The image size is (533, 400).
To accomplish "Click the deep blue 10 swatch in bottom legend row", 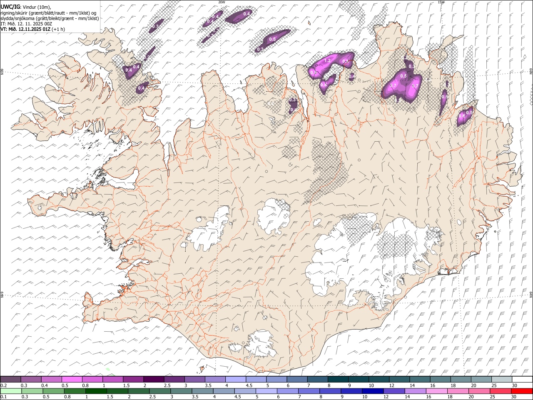I will point(373,391).
